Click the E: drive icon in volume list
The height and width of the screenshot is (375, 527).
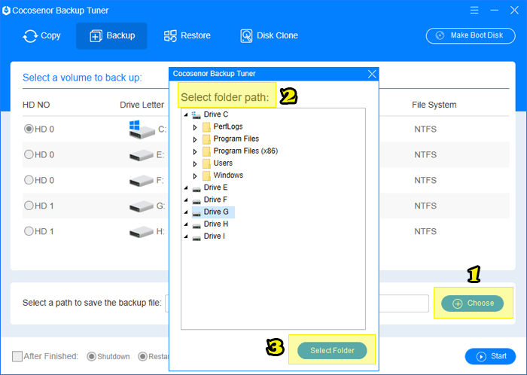[x=142, y=155]
